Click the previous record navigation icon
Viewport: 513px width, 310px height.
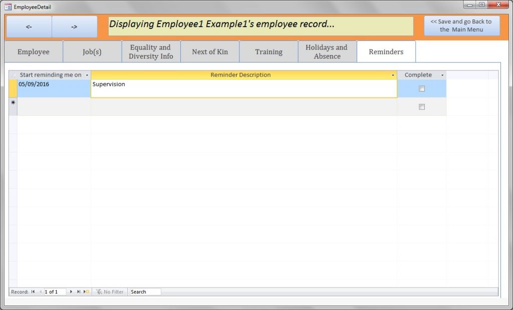pyautogui.click(x=41, y=291)
